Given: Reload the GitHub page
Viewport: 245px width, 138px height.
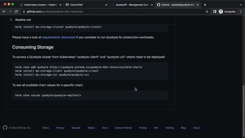Looking at the screenshot, I should [x=16, y=11].
